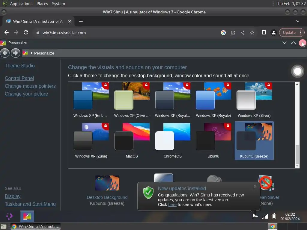Viewport: 307px width, 230px height.
Task: Dismiss the New updates installed notification
Action: pyautogui.click(x=255, y=186)
